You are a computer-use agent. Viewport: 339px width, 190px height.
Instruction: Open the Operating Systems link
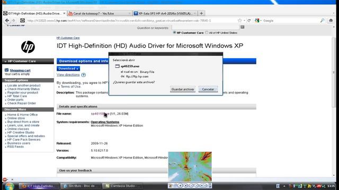(x=105, y=122)
